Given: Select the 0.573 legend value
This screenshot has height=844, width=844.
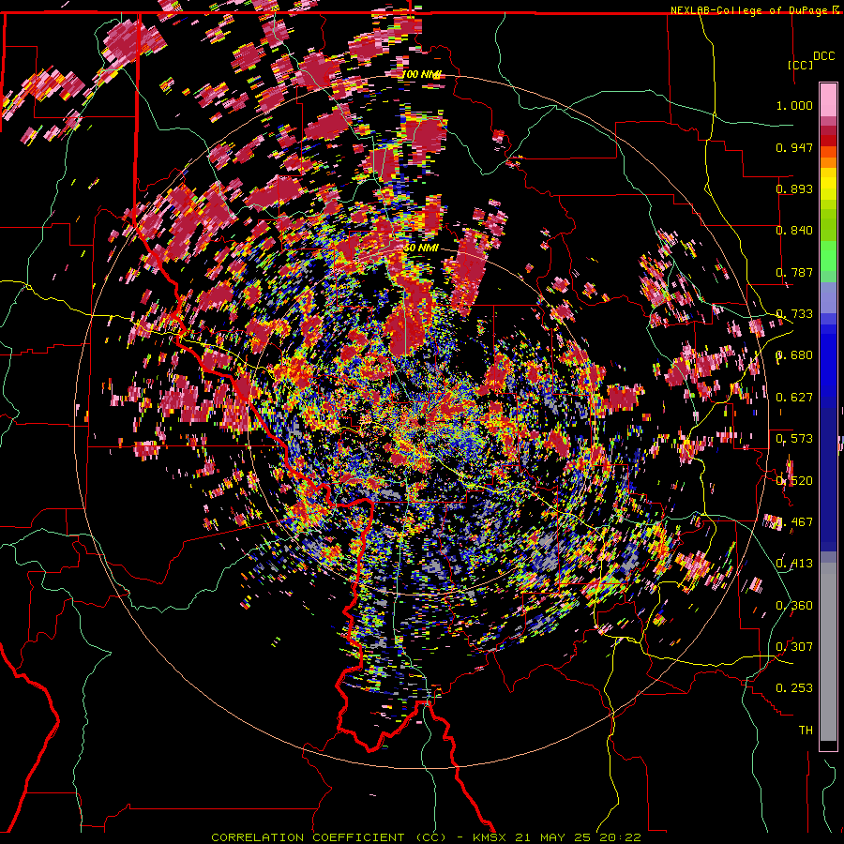Looking at the screenshot, I should (x=794, y=439).
